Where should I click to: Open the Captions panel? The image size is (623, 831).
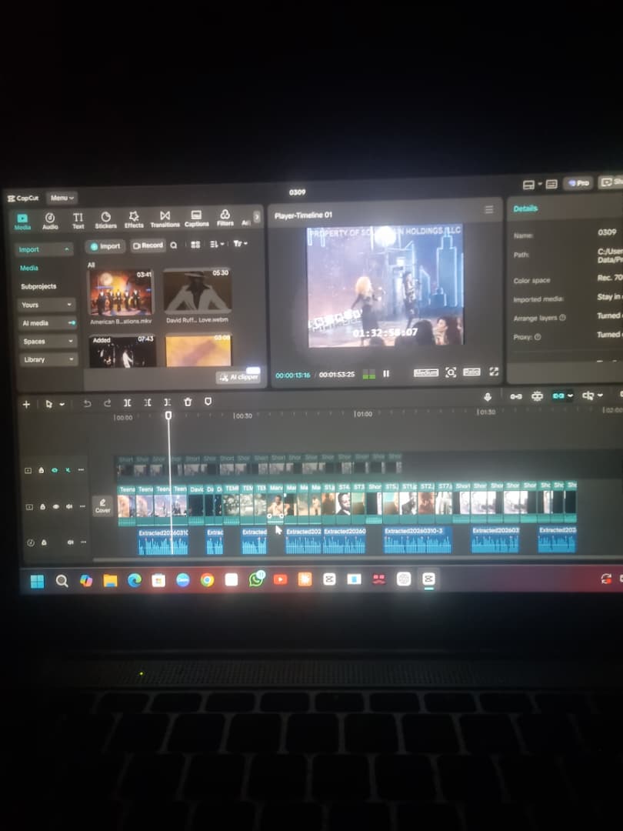(x=196, y=219)
